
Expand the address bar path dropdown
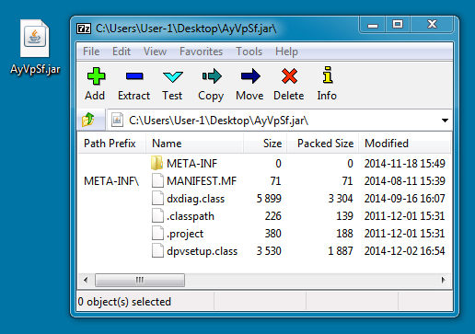coord(445,121)
